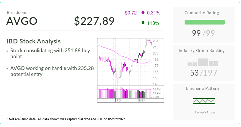Image resolution: width=241 pixels, height=127 pixels.
Task: Click the $227.89 stock price
Action: pos(95,21)
